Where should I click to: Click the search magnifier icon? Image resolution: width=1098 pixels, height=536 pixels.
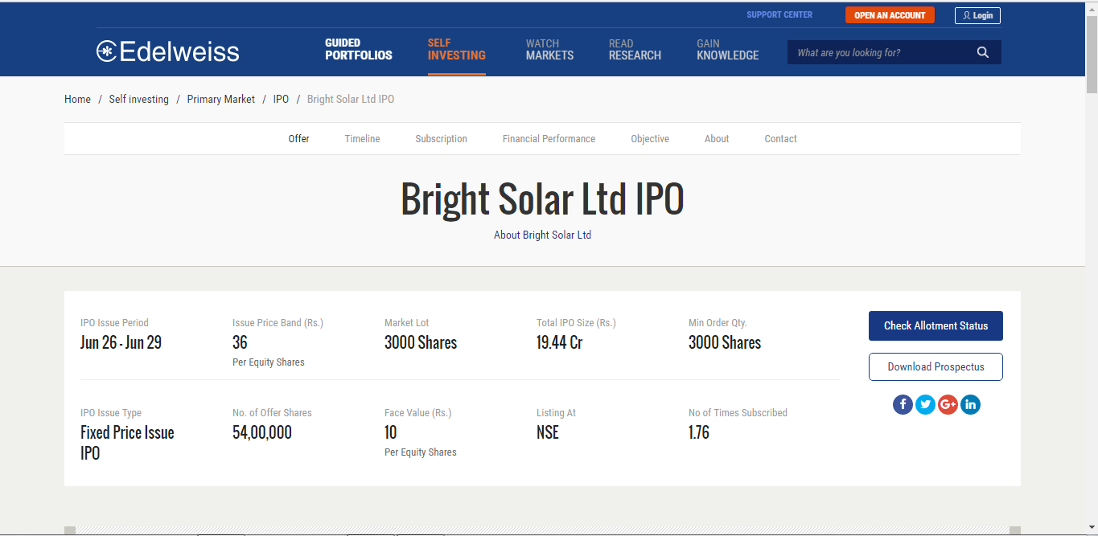pyautogui.click(x=982, y=52)
